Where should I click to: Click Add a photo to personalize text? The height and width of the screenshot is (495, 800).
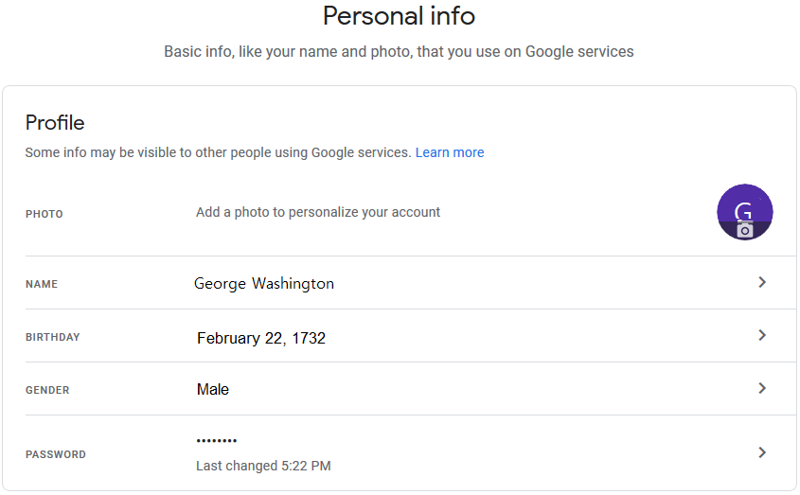[318, 212]
